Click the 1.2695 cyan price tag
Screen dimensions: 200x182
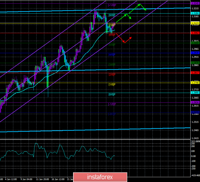[x=195, y=93]
